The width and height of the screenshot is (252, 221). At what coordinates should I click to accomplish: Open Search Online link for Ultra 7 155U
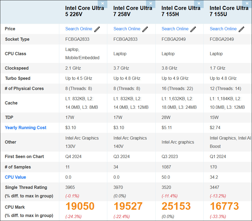223,29
